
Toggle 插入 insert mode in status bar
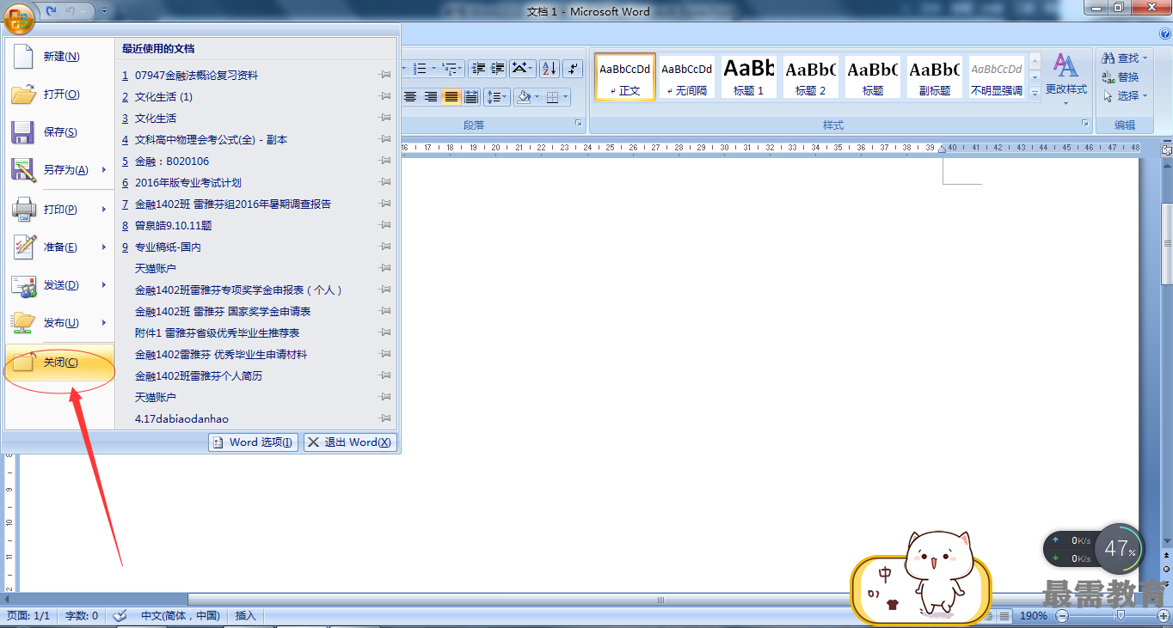click(246, 616)
